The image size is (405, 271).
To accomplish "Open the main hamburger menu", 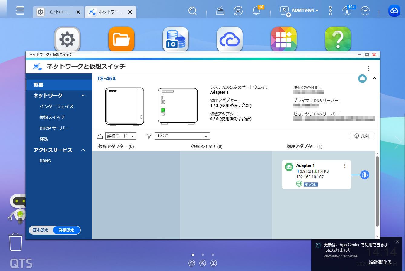I will [20, 11].
